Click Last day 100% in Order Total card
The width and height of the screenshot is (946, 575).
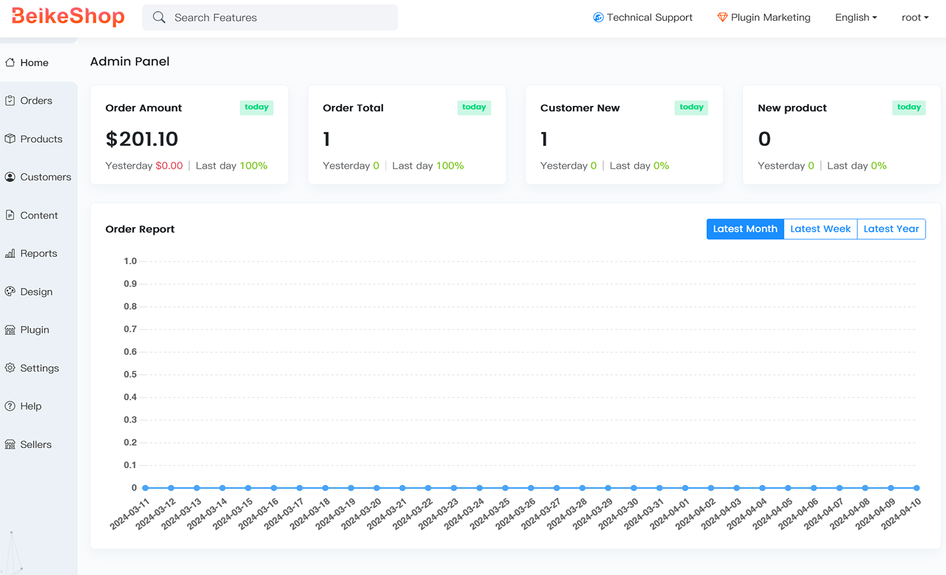click(428, 166)
